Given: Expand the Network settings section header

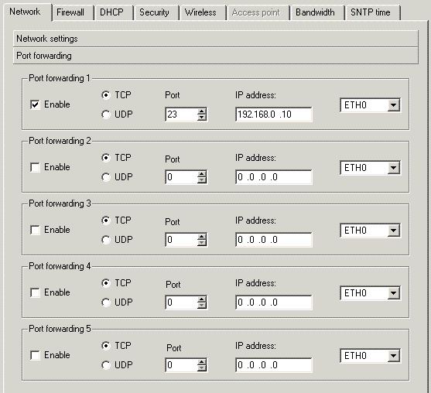Looking at the screenshot, I should [216, 39].
